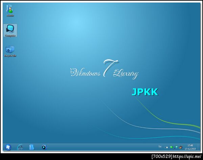Click the green tray icon
Image resolution: width=203 pixels, height=160 pixels.
172,147
